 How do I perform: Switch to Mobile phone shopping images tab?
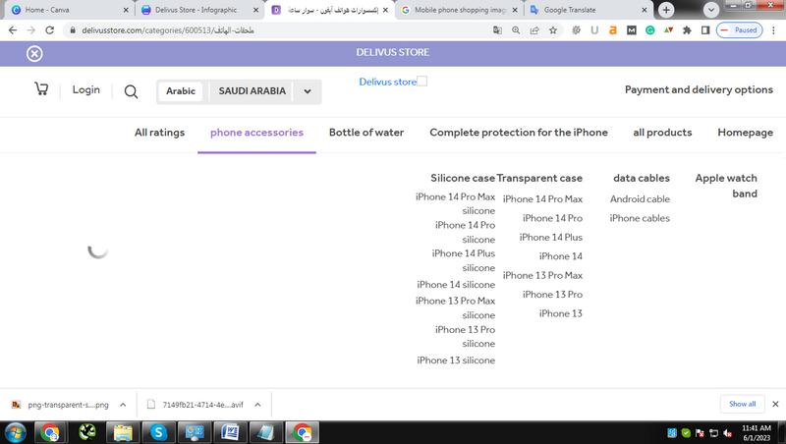coord(459,10)
